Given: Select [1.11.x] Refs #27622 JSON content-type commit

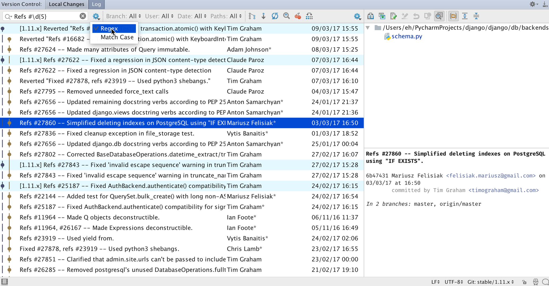Looking at the screenshot, I should tap(182, 60).
